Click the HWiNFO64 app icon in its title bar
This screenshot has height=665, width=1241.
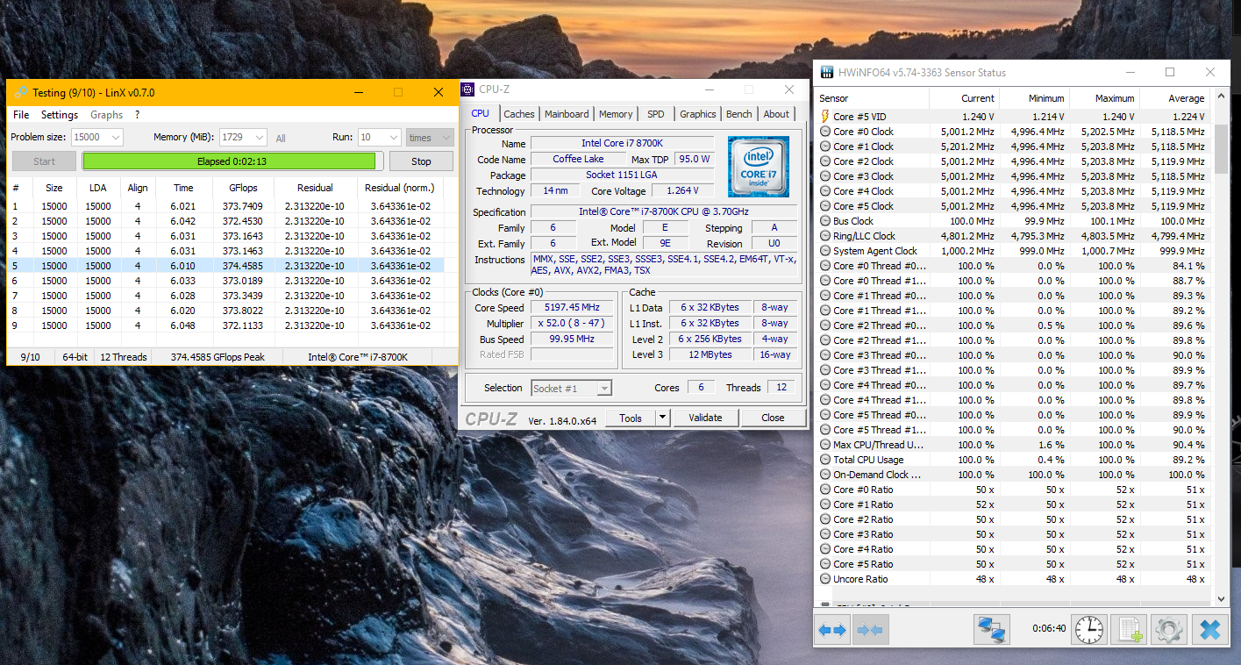click(x=826, y=72)
